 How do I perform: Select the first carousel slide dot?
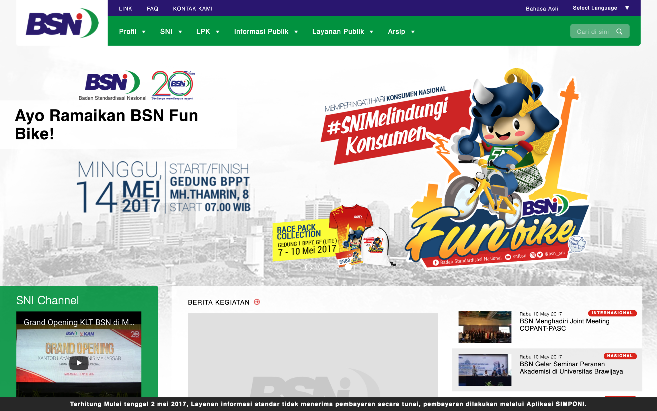pyautogui.click(x=309, y=267)
